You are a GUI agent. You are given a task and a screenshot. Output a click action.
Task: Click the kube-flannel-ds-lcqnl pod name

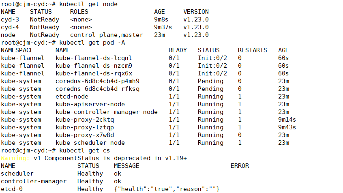(94, 58)
